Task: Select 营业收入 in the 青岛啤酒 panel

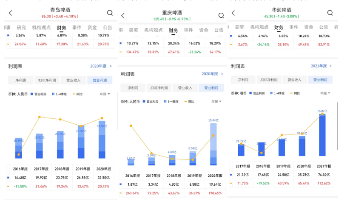Action: point(73,80)
